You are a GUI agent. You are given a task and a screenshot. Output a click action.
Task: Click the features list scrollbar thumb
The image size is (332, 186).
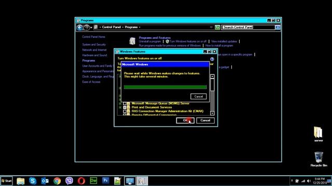coord(212,85)
